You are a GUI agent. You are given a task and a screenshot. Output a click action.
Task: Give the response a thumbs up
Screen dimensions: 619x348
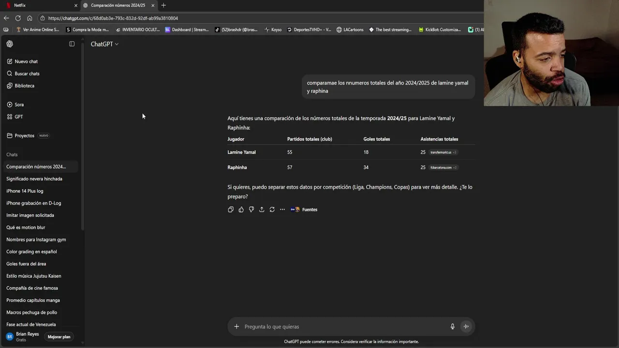point(241,209)
